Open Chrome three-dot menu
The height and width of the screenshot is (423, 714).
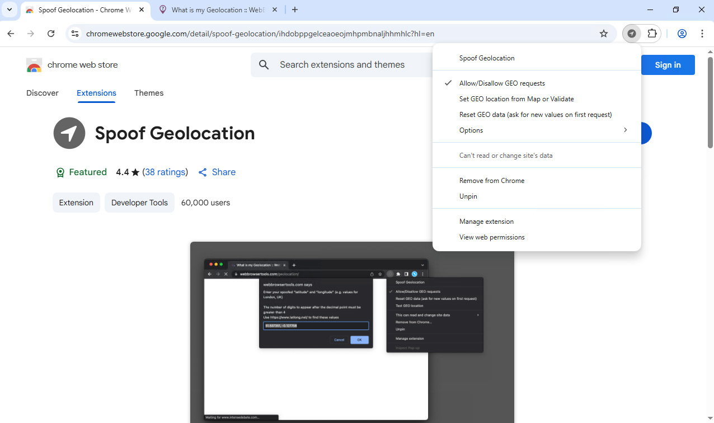coord(702,34)
